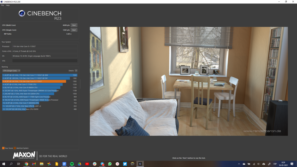The height and width of the screenshot is (167, 297).
Task: Start the CPU Single Core test
Action: (x=74, y=30)
